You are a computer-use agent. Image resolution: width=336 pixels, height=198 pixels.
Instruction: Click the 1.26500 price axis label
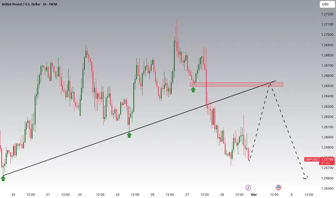(327, 86)
